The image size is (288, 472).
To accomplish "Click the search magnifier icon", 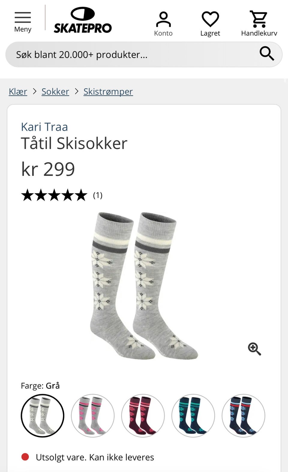I will (x=267, y=54).
